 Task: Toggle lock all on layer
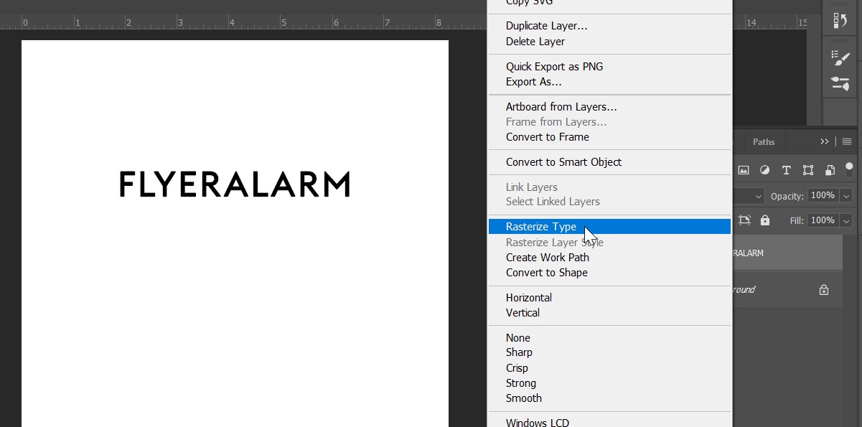[765, 220]
